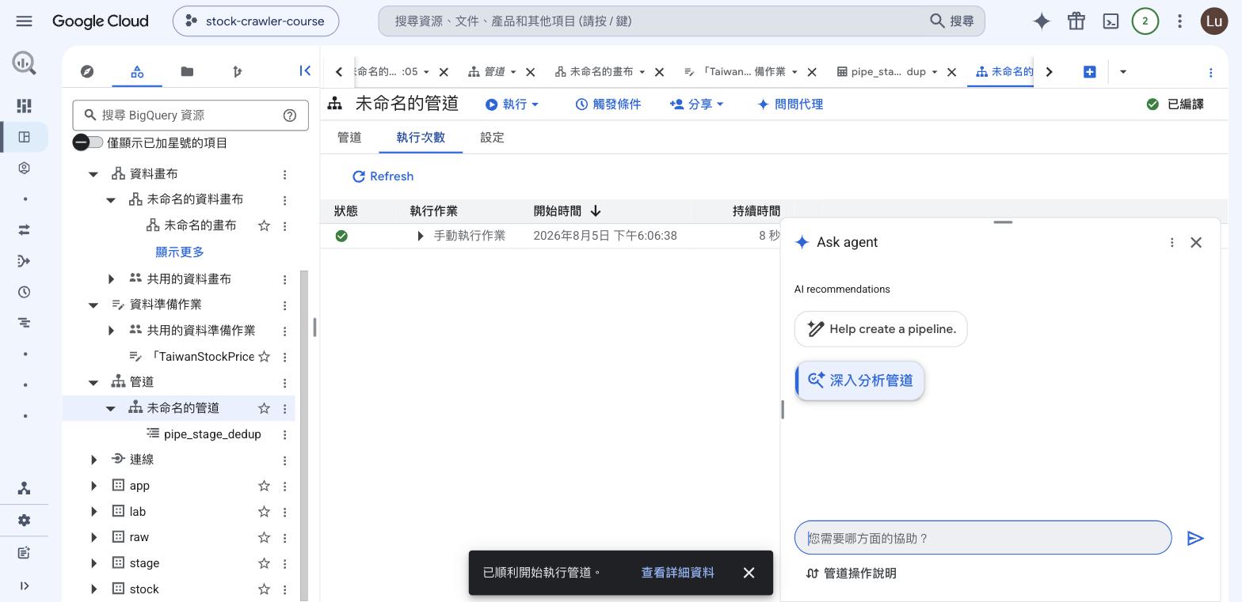Expand the 手動執行作業 run row
Screen dimensions: 1242x602
point(421,236)
